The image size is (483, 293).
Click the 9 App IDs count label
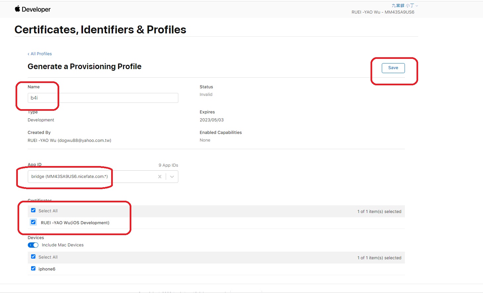coord(168,165)
